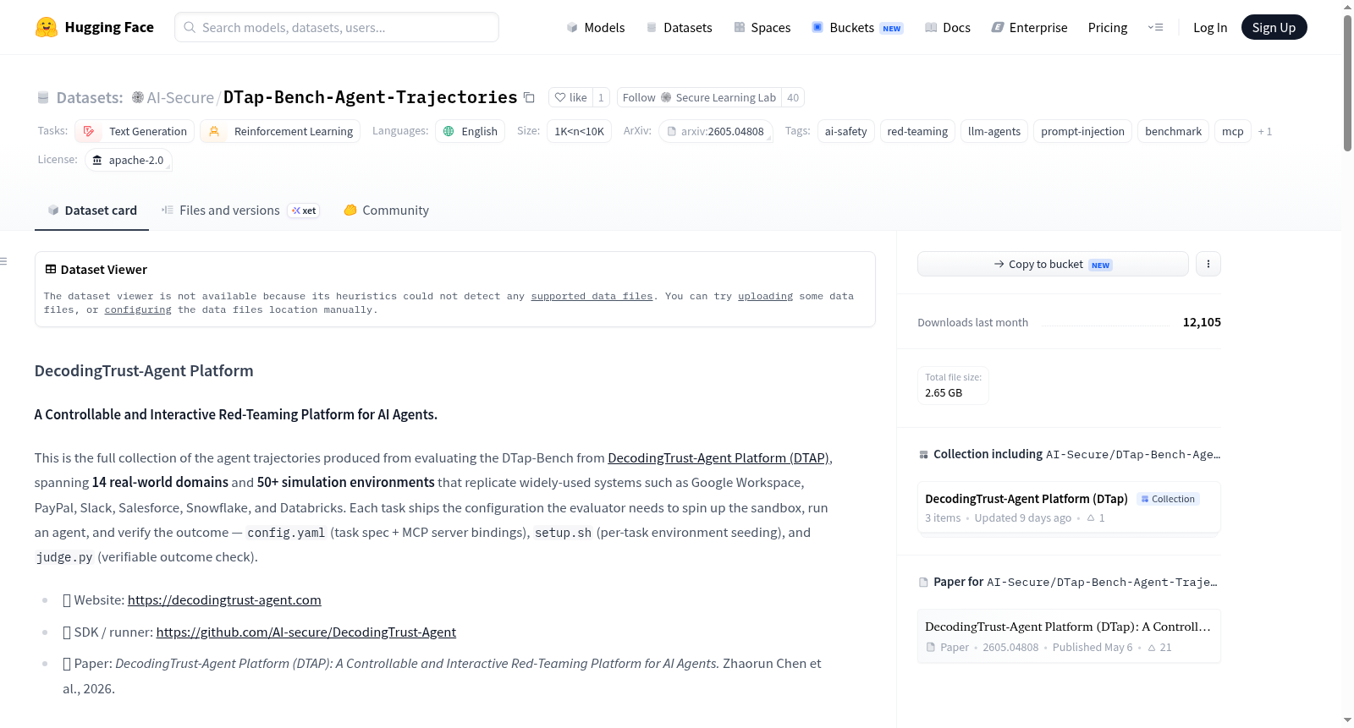Copy the dataset name with copy icon
1354x728 pixels.
529,97
